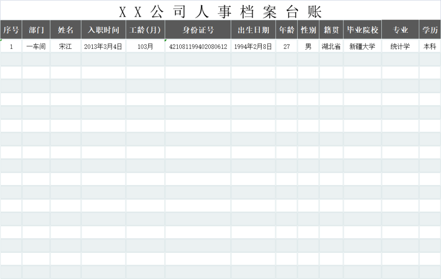
Task: Click the 本科 education cell
Action: click(x=430, y=46)
